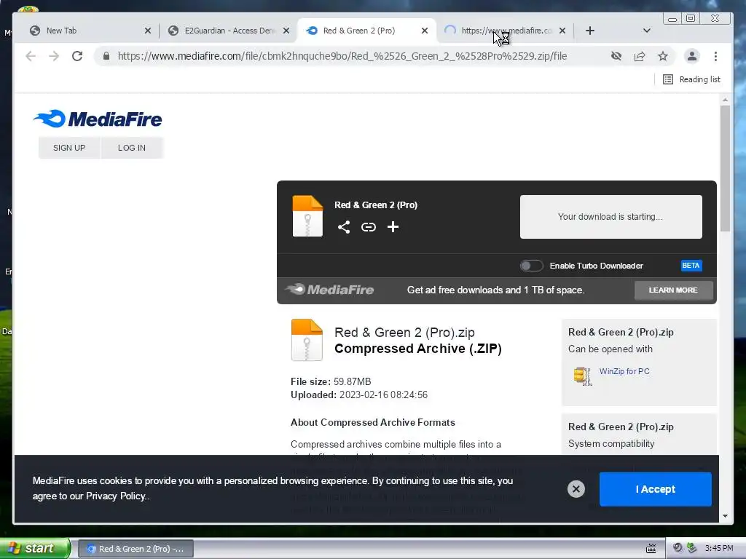Click share icon in download box
This screenshot has height=559, width=746.
point(344,227)
